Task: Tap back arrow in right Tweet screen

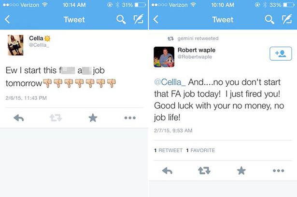Action: pyautogui.click(x=156, y=20)
